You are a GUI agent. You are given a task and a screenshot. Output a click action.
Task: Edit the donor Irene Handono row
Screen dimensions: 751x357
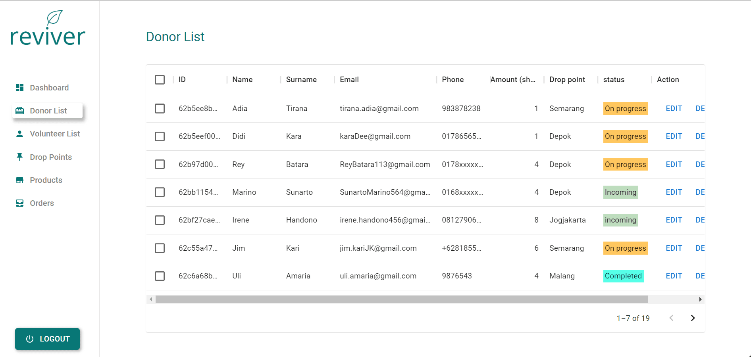pos(674,220)
